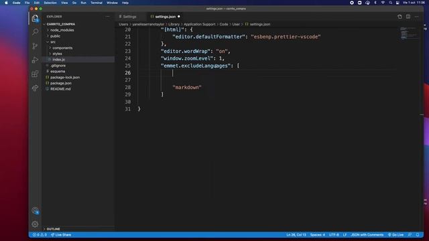Click "emmet.excludeLanguages" key text

tap(196, 66)
